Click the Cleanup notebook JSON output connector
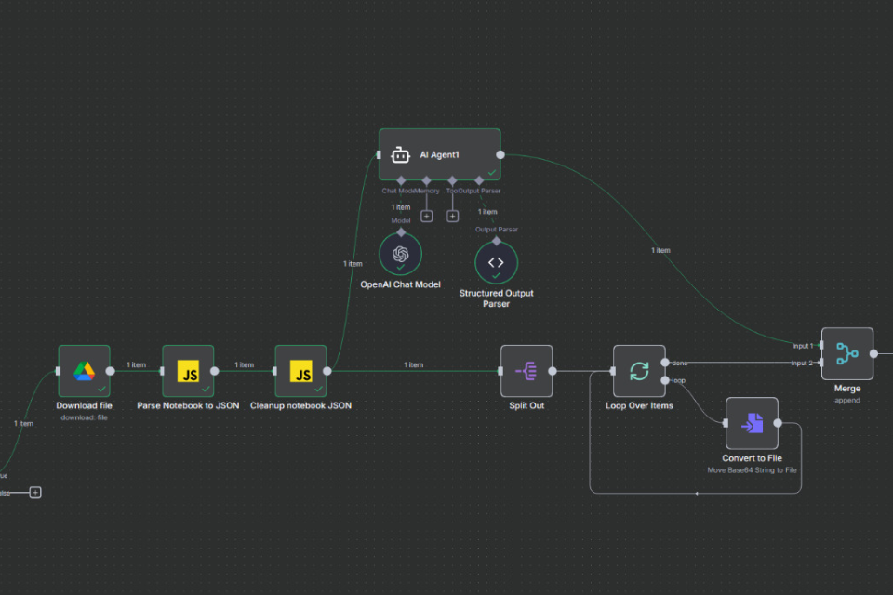 [x=327, y=371]
